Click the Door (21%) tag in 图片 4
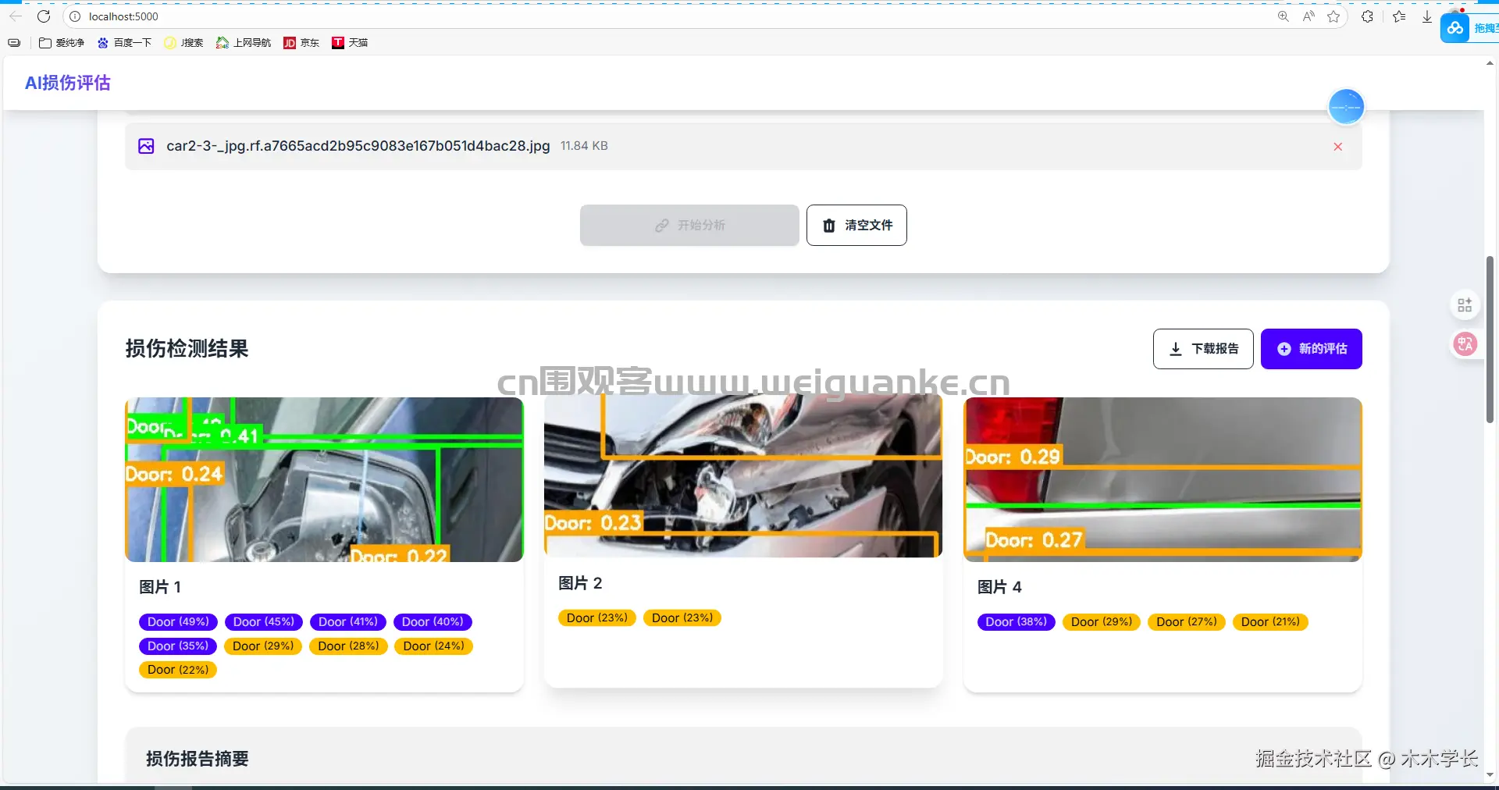This screenshot has width=1499, height=790. [x=1270, y=622]
